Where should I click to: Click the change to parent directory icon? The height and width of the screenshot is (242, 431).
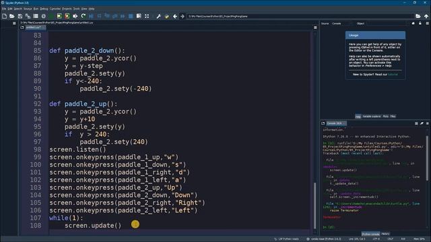[426, 16]
